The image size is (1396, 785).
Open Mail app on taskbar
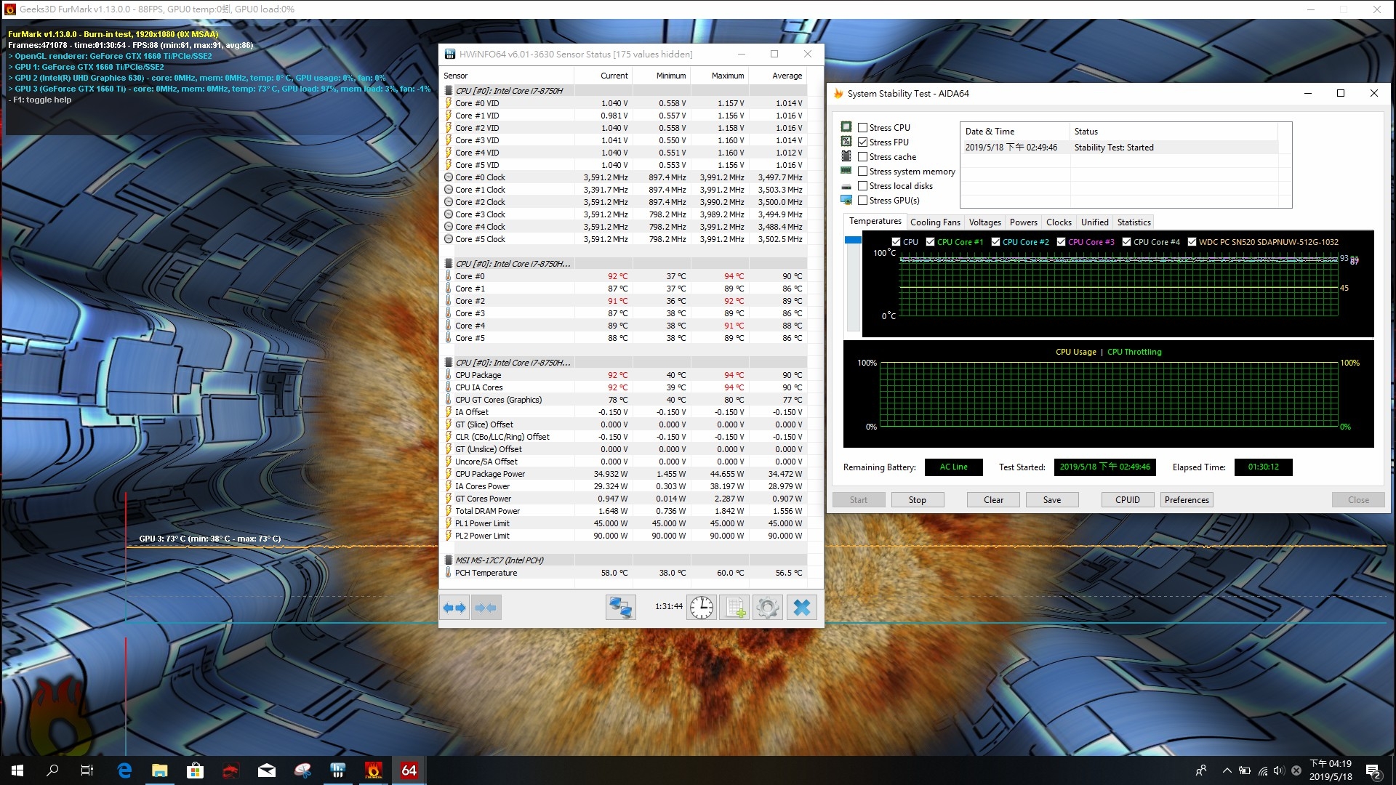[267, 770]
